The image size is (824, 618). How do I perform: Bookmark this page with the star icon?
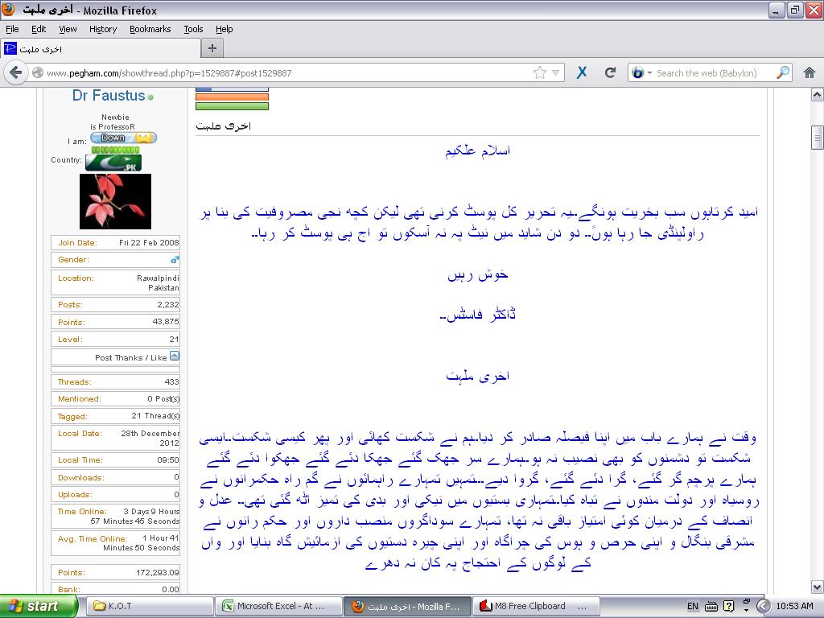540,72
